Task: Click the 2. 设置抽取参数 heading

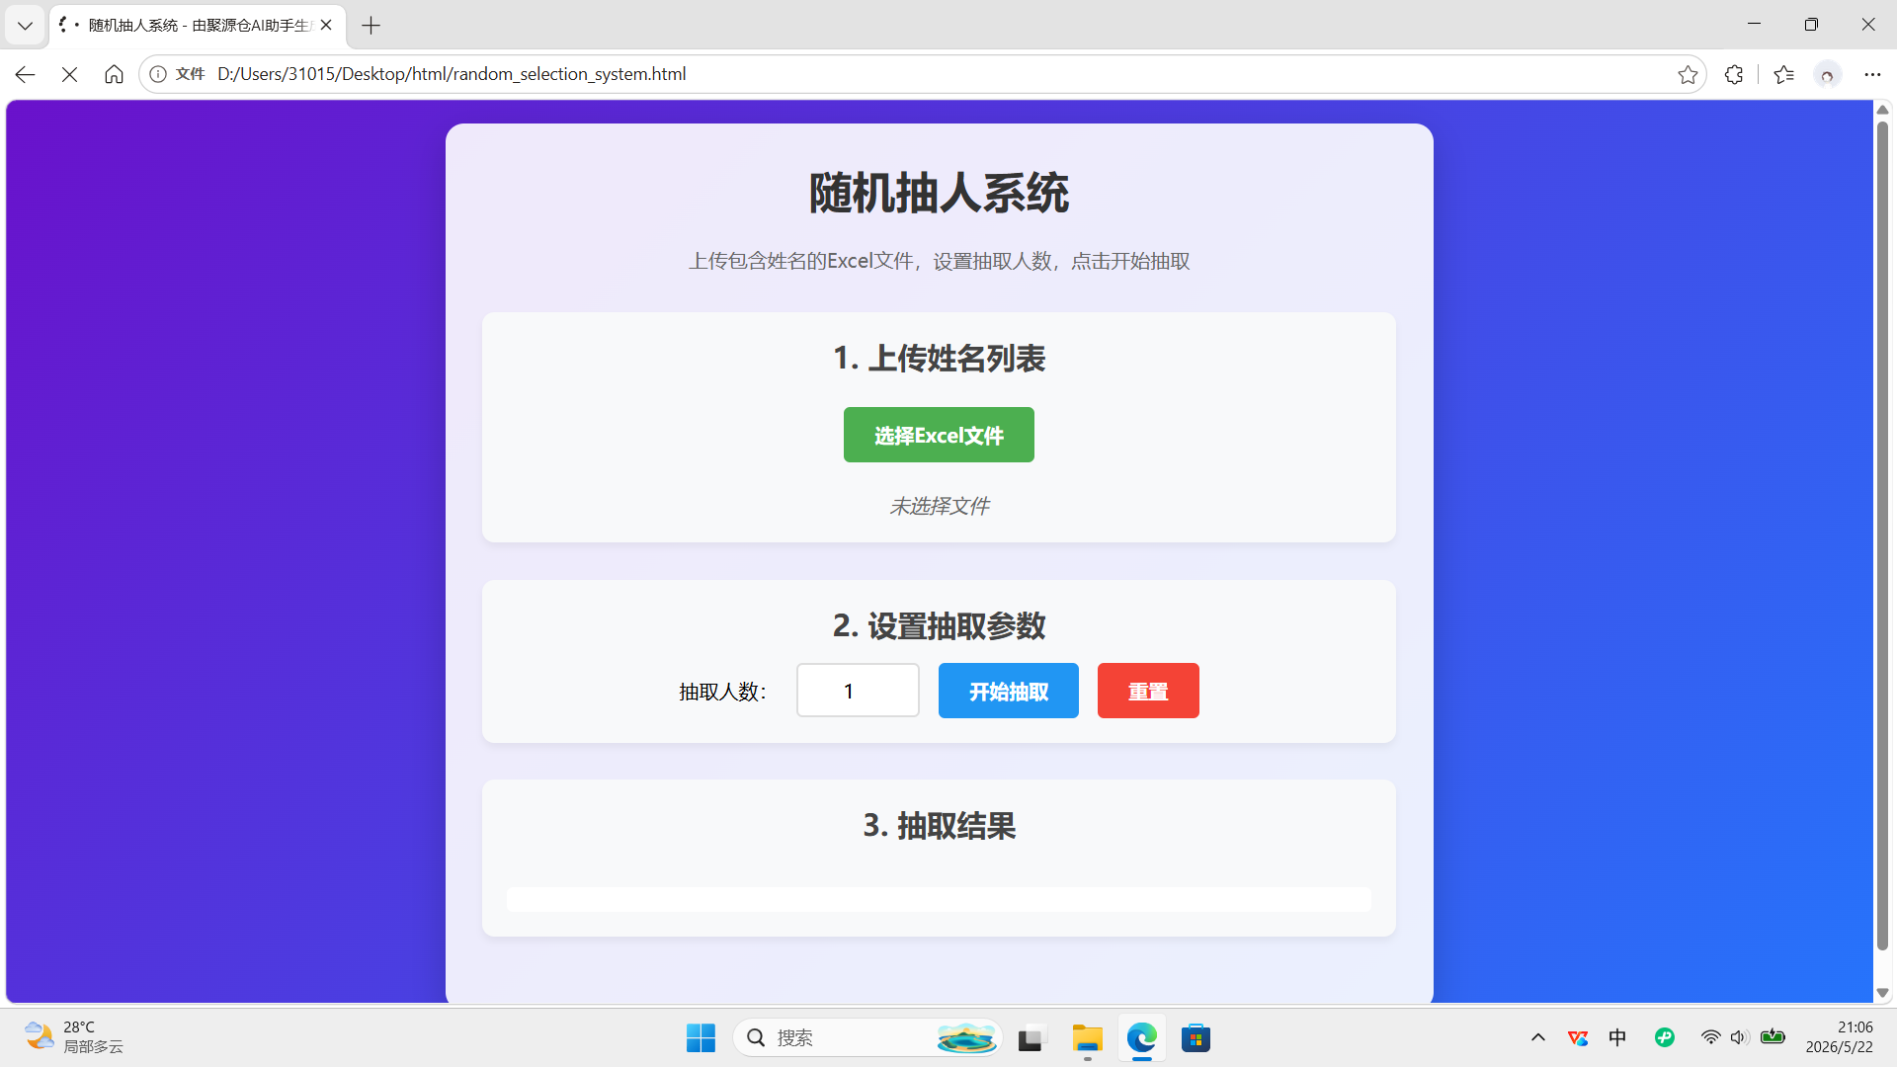Action: click(x=939, y=625)
